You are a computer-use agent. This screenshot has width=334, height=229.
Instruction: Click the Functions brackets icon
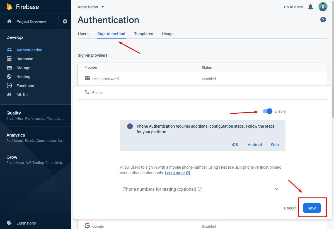pyautogui.click(x=9, y=85)
